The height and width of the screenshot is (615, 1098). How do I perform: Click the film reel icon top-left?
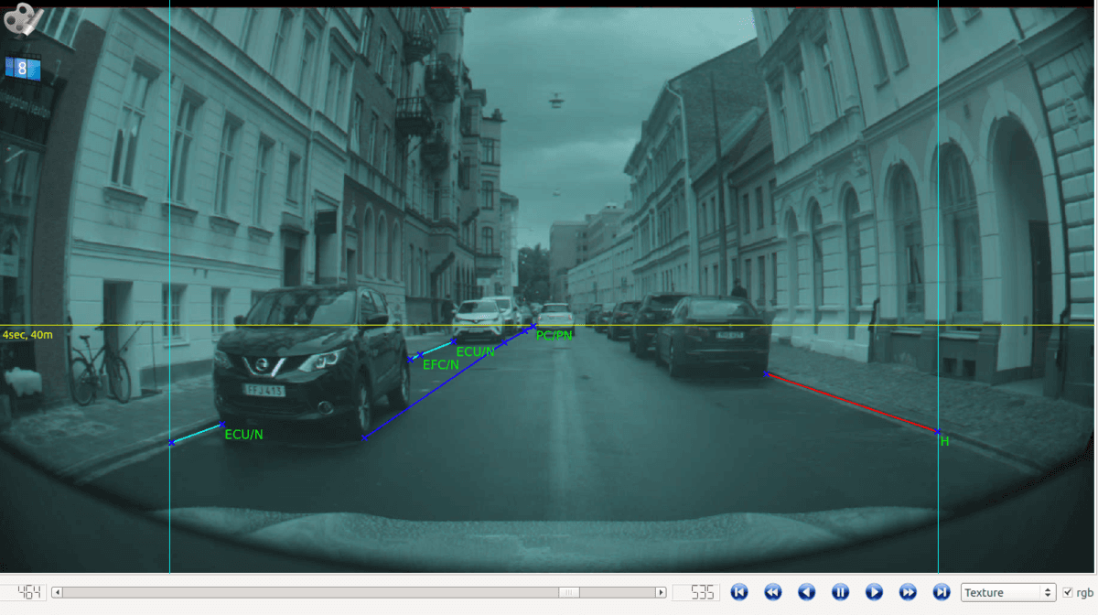(23, 18)
